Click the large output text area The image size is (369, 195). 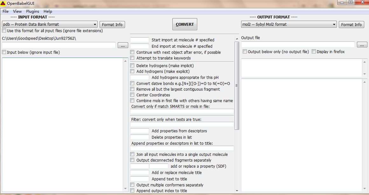[x=302, y=135]
